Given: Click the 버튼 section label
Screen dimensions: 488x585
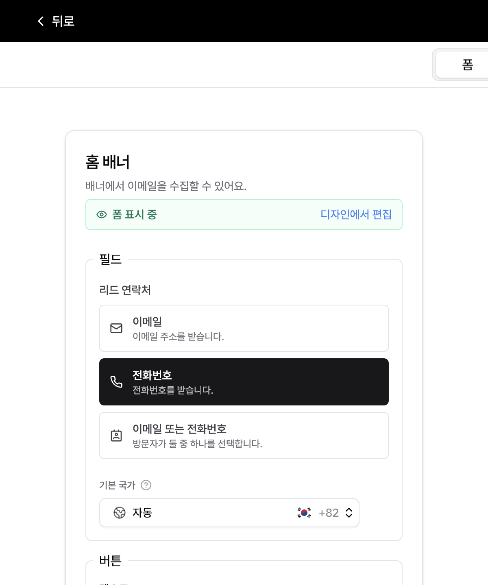Looking at the screenshot, I should coord(111,561).
